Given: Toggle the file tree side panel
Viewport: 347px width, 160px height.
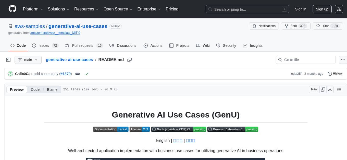Looking at the screenshot, I should coord(8,60).
